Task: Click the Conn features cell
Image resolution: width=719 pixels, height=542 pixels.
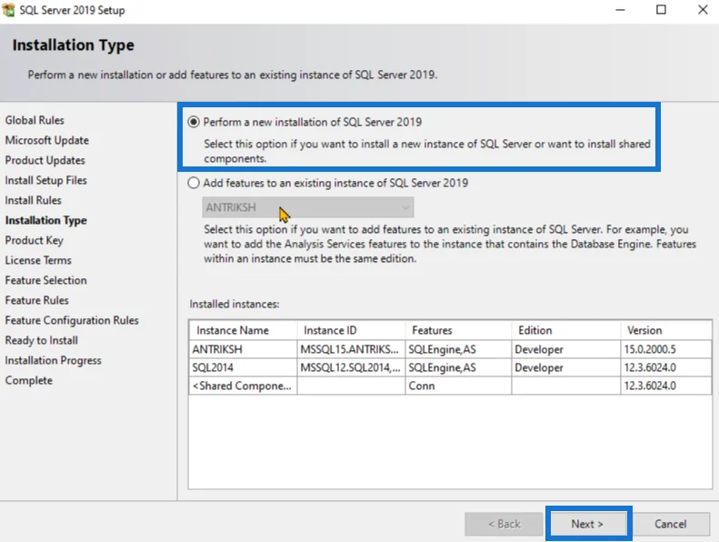Action: (458, 386)
